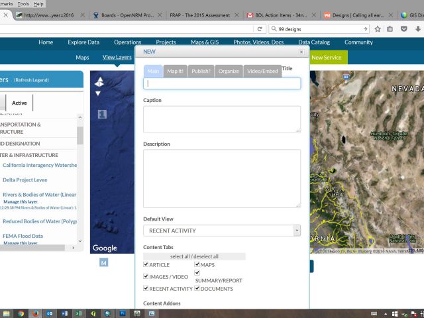Viewport: 424px width, 318px height.
Task: Click Manage this layer under Rivers
Action: [21, 201]
